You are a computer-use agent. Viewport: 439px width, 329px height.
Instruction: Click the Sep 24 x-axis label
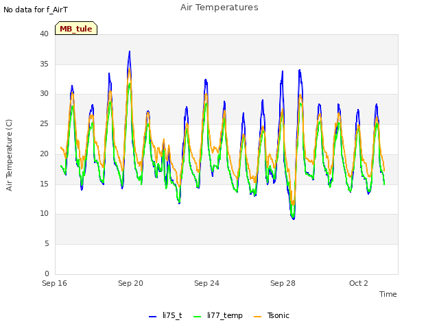coord(206,283)
